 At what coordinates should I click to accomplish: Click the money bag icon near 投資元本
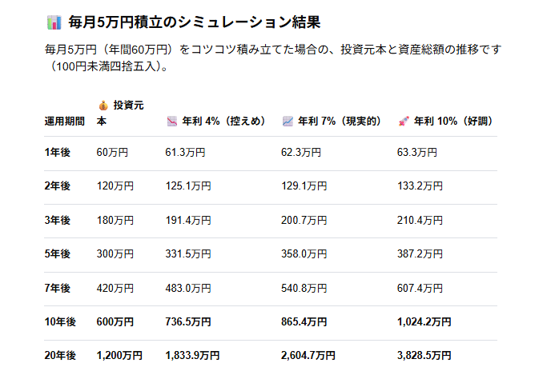click(x=103, y=106)
